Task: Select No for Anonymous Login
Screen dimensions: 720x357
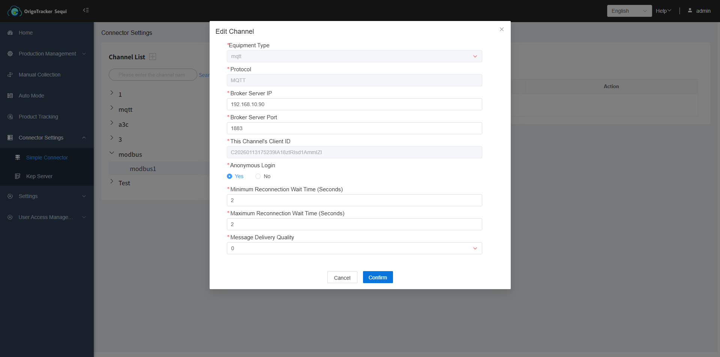Action: [258, 176]
